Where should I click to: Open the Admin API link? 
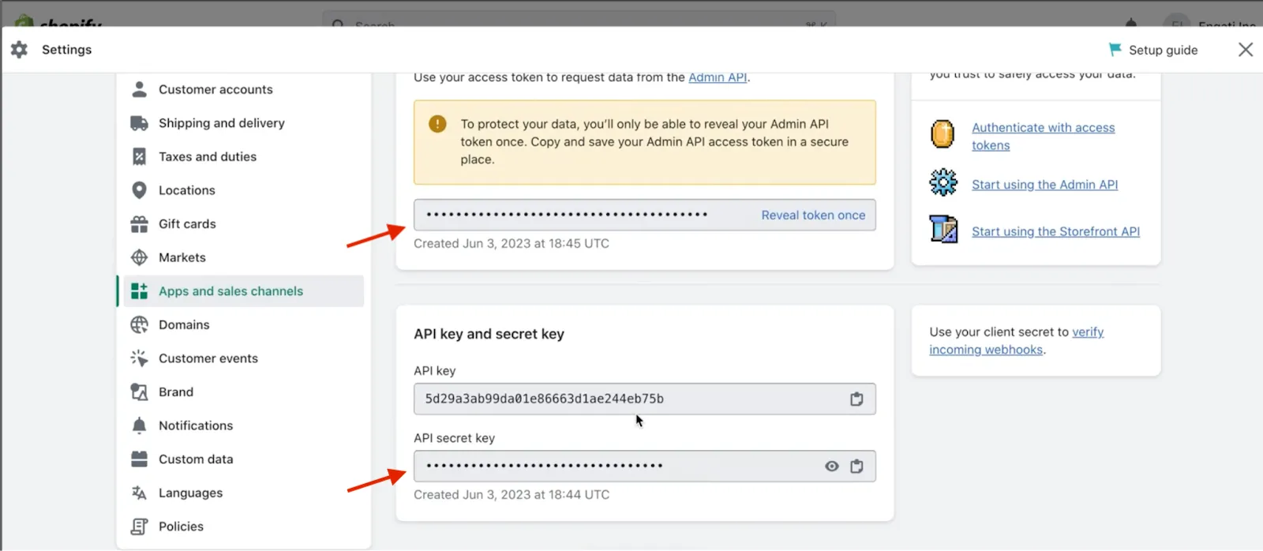718,77
